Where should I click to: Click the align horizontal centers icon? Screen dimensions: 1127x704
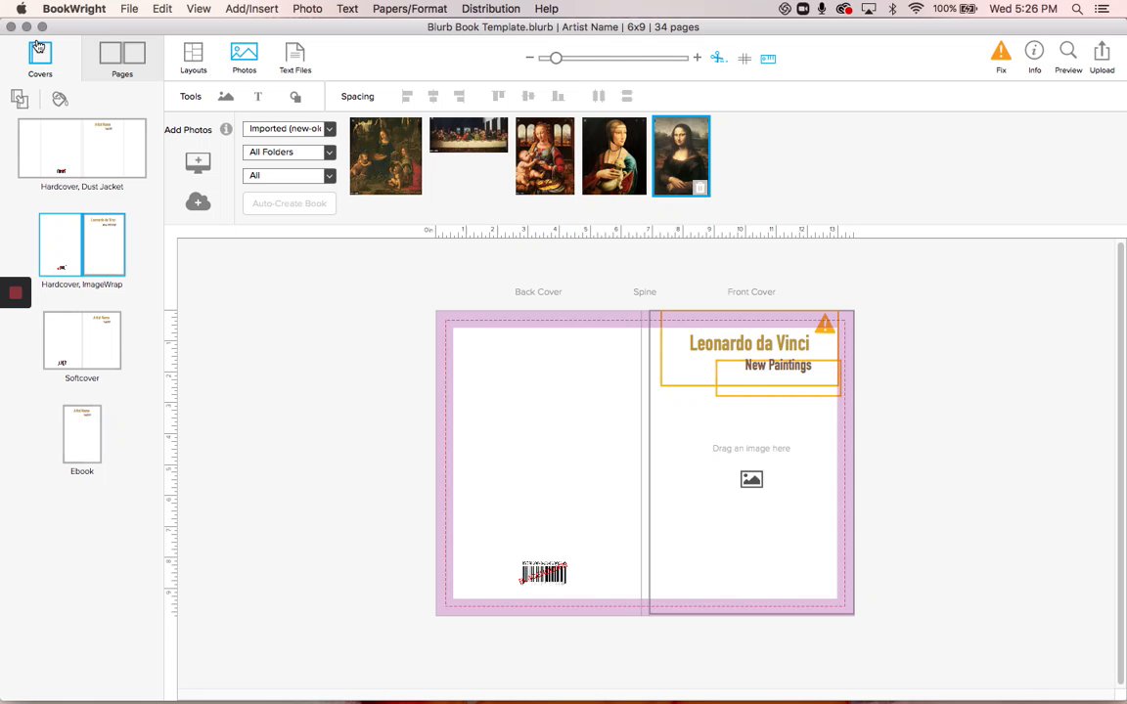(432, 96)
